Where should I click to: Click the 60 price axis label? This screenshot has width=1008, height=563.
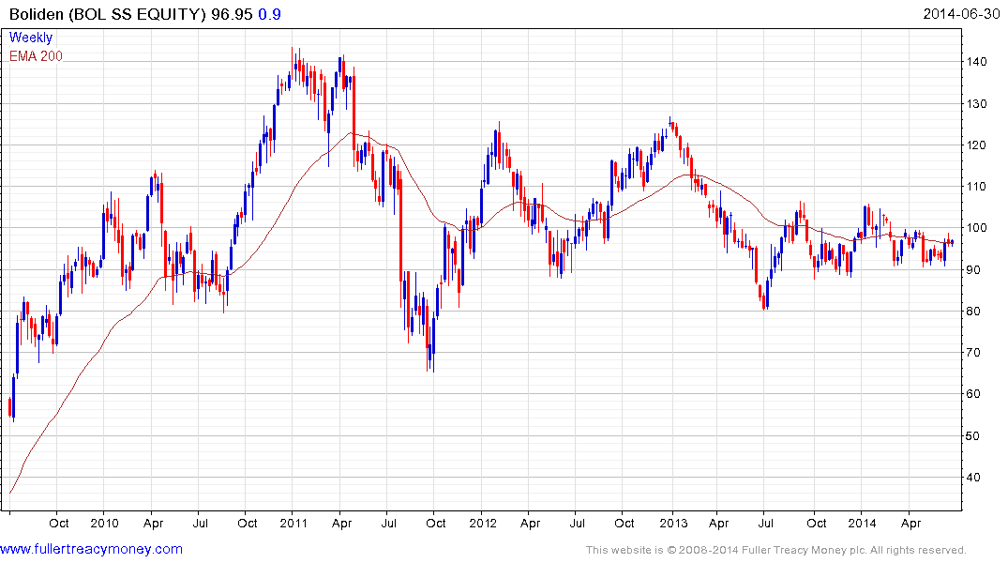[x=973, y=394]
